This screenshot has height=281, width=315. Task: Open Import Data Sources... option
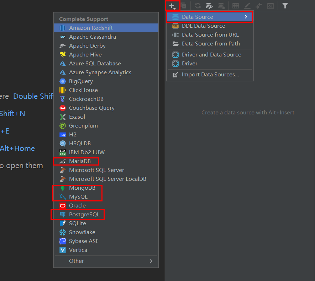210,75
